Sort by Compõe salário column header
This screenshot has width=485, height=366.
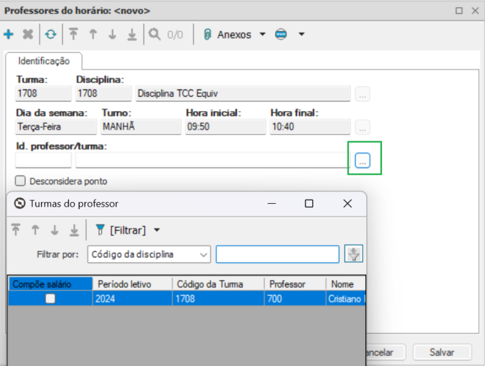(51, 284)
